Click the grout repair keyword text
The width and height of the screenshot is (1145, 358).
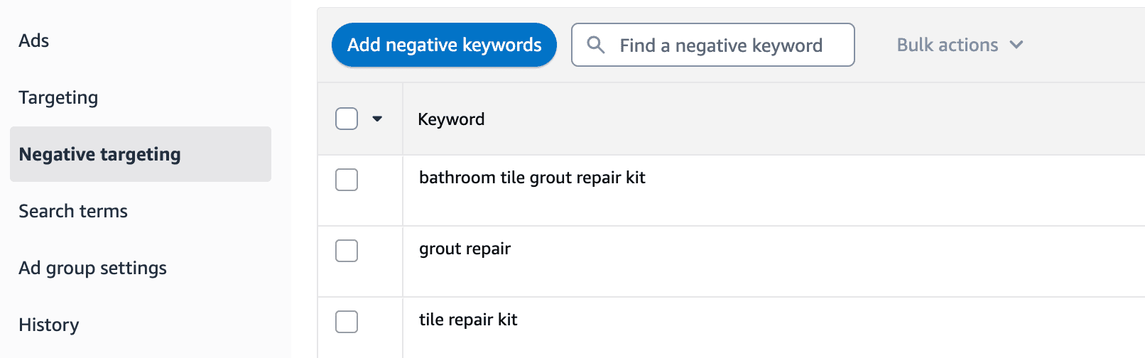coord(465,249)
